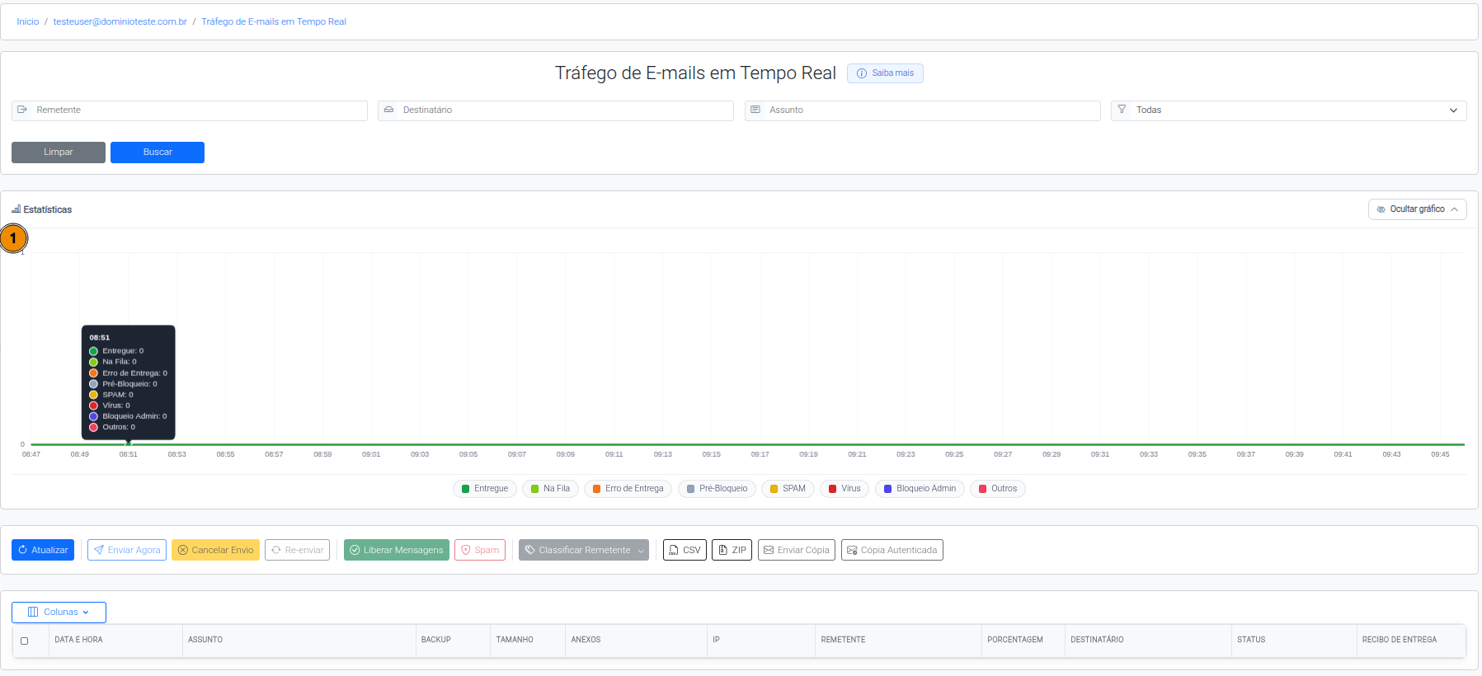The width and height of the screenshot is (1482, 676).
Task: Focus the Assunto search field
Action: tap(923, 110)
